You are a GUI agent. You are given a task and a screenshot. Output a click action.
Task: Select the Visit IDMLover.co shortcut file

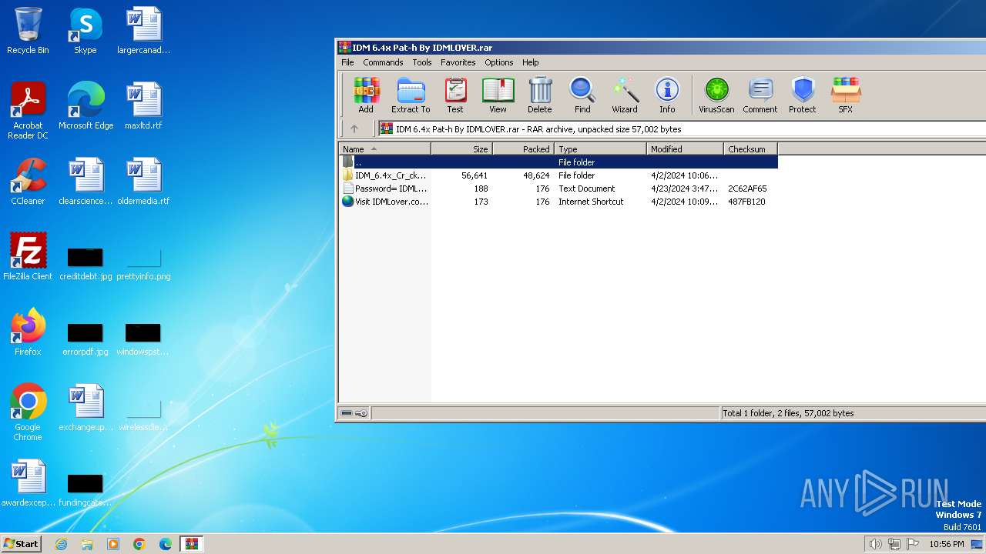pos(558,202)
